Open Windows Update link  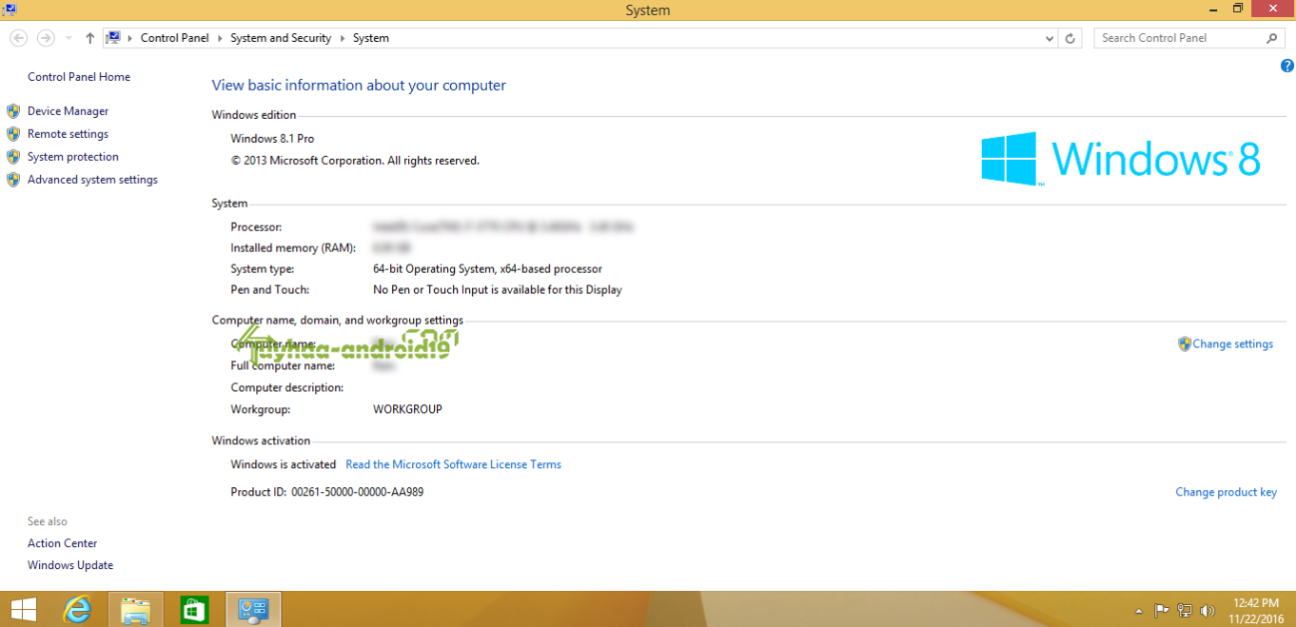[x=70, y=565]
